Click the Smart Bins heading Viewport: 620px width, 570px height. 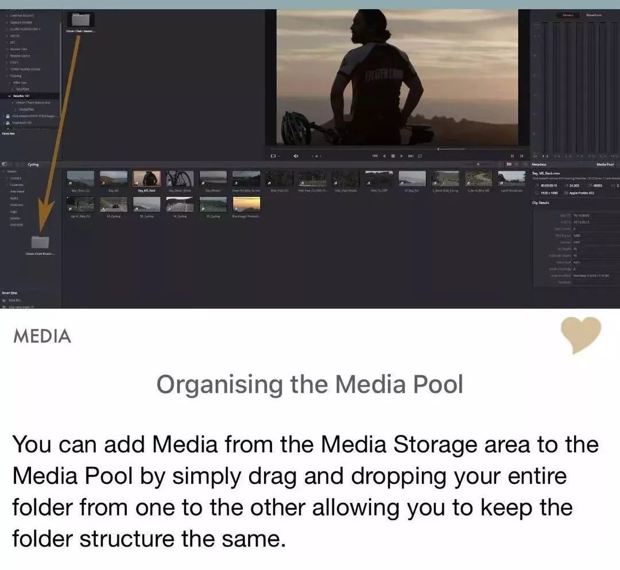tap(10, 293)
